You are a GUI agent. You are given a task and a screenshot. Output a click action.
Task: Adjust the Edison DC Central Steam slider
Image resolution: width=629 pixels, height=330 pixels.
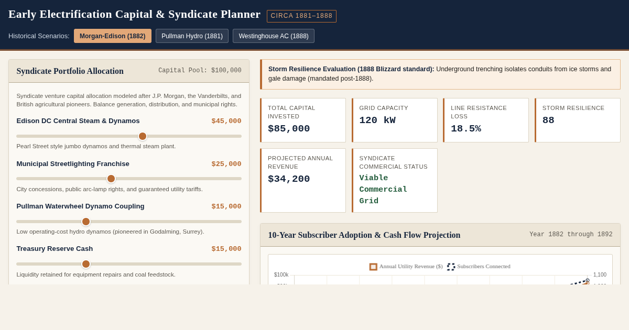click(129, 136)
